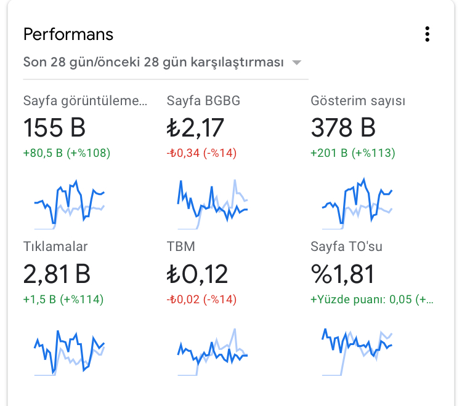
Task: Open the date range comparison dropdown
Action: [x=166, y=63]
